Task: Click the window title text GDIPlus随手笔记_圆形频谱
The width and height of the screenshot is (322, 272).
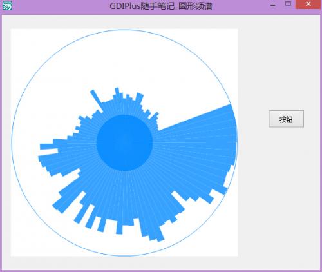Action: click(x=161, y=6)
